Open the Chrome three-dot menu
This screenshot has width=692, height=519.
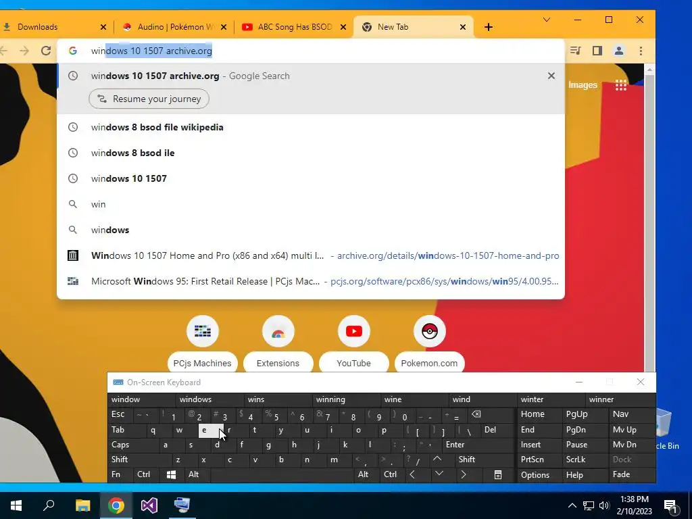pyautogui.click(x=641, y=51)
